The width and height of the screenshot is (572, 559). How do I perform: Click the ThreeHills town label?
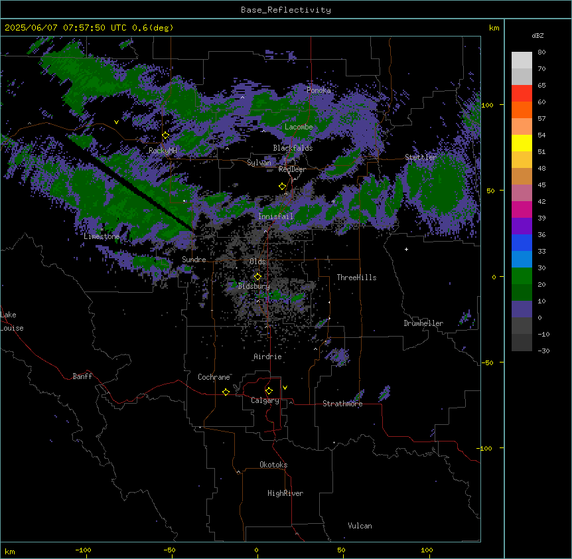[356, 278]
